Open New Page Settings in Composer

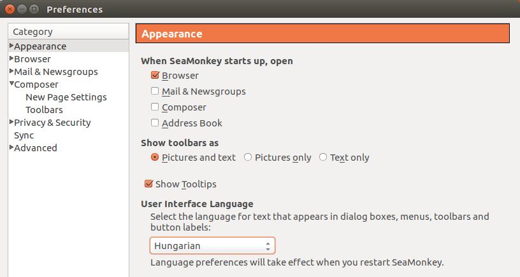pos(66,97)
